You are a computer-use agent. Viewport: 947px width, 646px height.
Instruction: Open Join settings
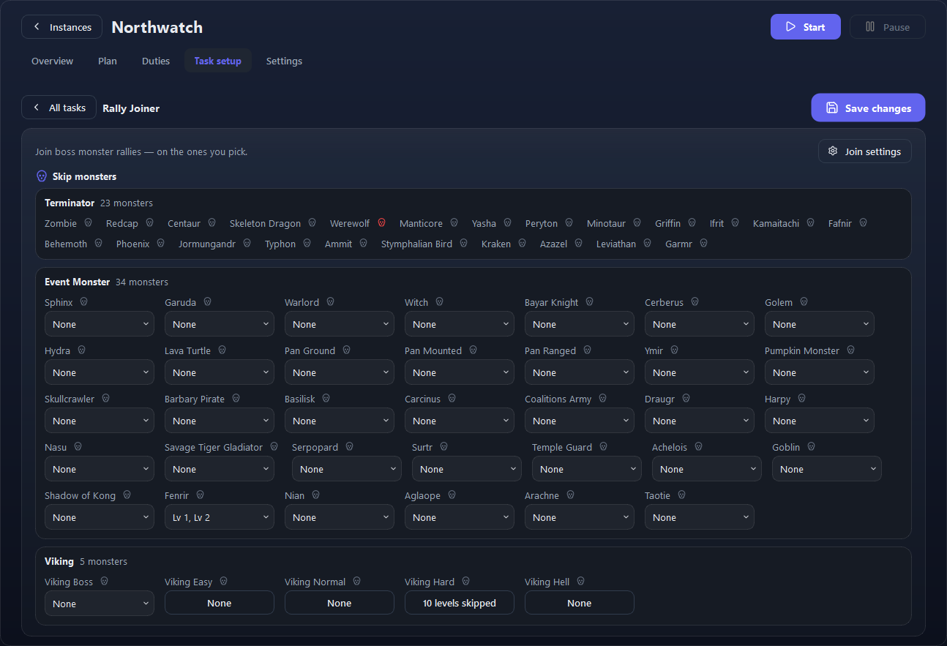865,151
